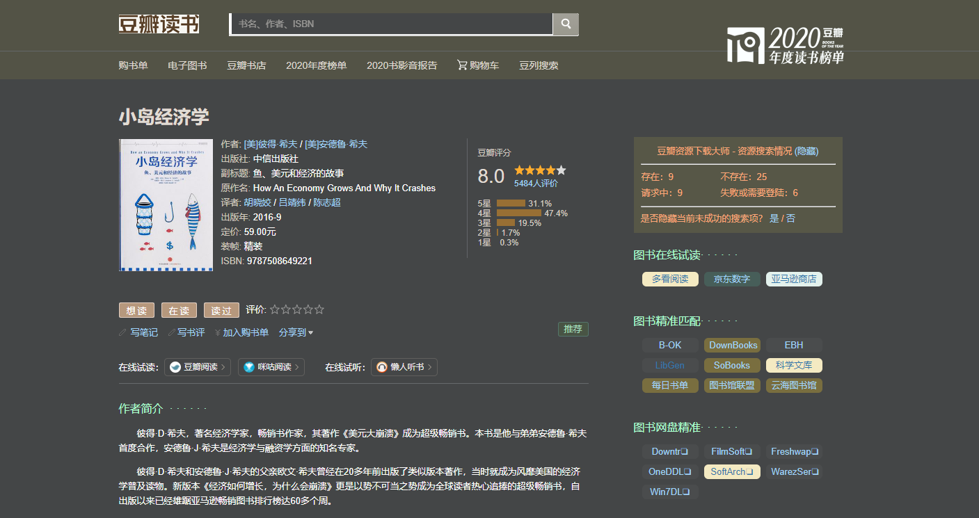Mark book as 想读

click(136, 310)
